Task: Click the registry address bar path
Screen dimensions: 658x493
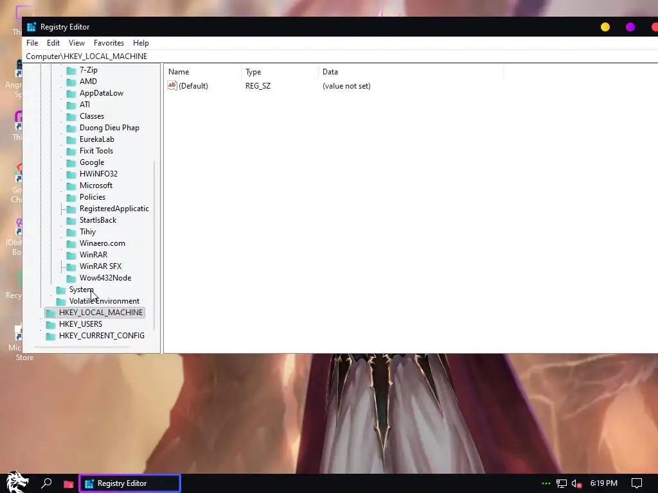Action: tap(87, 56)
